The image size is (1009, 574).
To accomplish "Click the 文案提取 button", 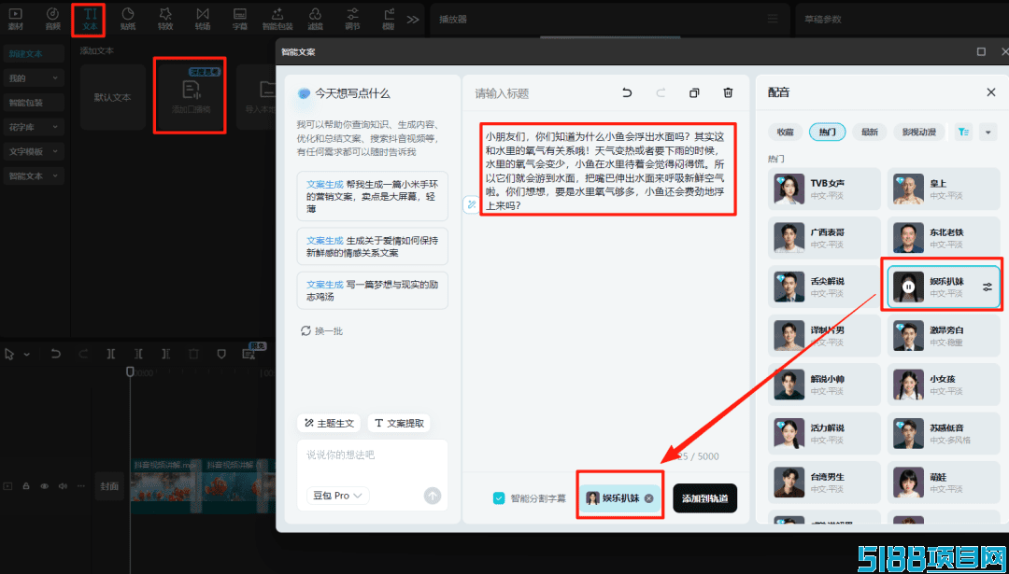I will [x=399, y=423].
